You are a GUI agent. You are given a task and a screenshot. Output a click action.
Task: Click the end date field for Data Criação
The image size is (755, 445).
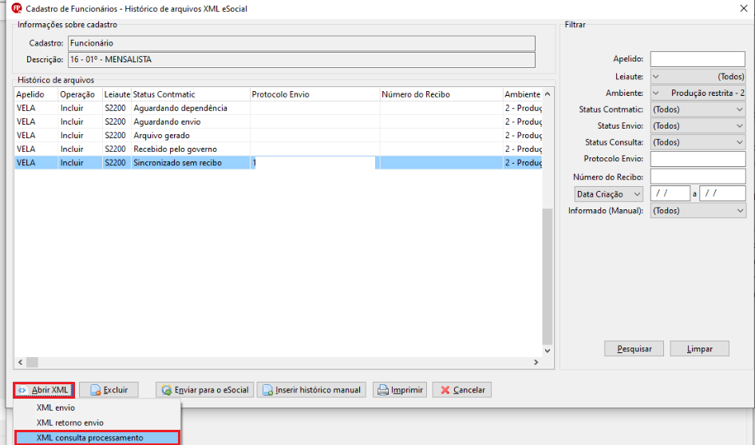click(722, 194)
